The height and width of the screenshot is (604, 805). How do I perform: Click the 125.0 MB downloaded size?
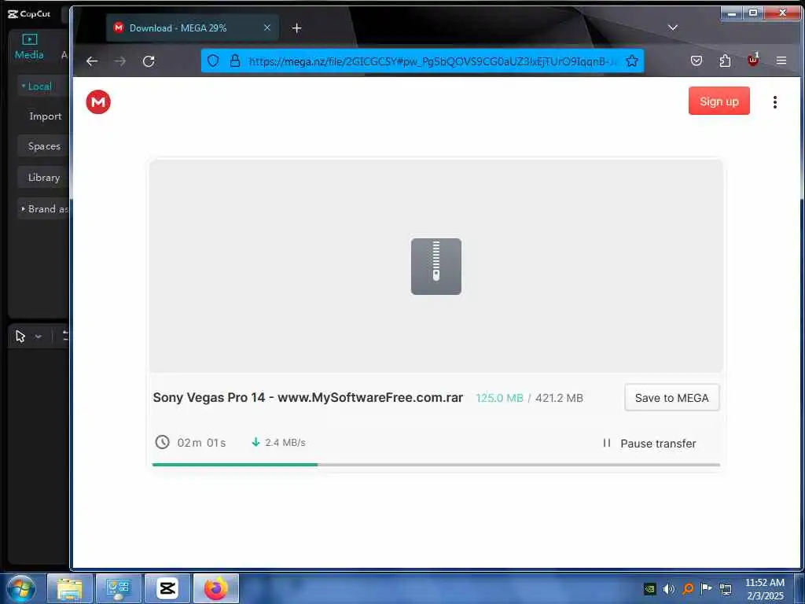(499, 398)
